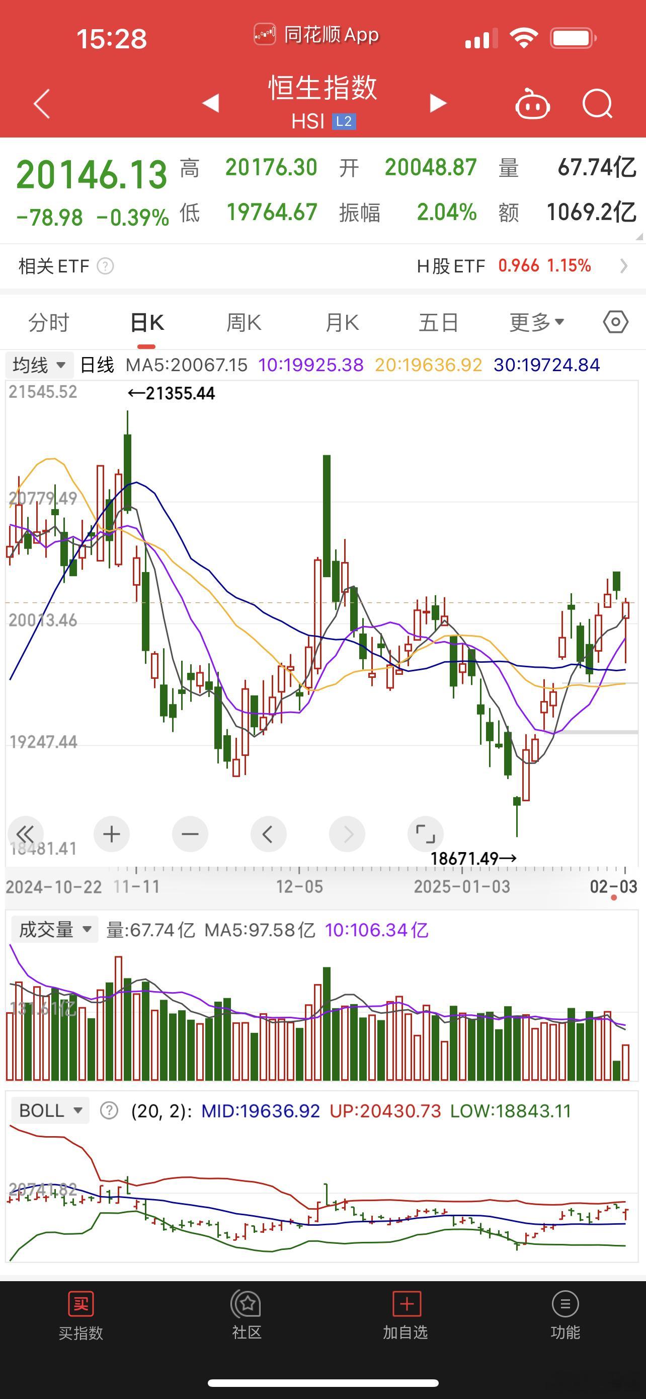Tap volume MA5:97.58亿 value
The image size is (646, 1399).
click(260, 930)
